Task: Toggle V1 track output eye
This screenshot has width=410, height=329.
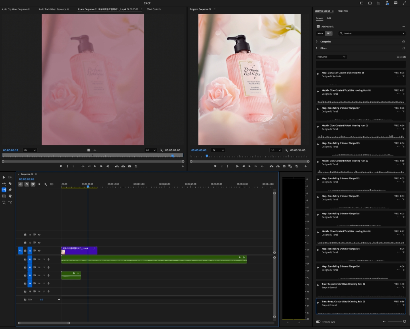Action: pyautogui.click(x=39, y=251)
